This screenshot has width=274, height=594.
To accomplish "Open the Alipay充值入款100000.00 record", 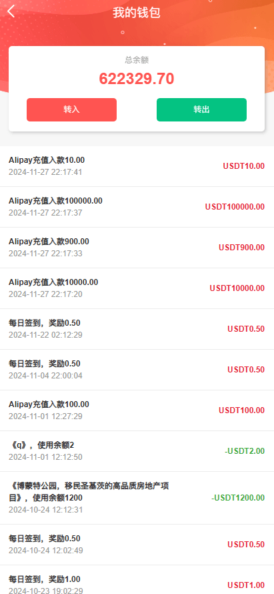I will (x=137, y=207).
